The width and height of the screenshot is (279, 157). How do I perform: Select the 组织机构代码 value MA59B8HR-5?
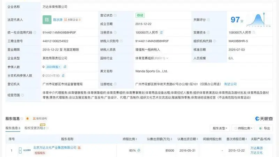coord(238,41)
